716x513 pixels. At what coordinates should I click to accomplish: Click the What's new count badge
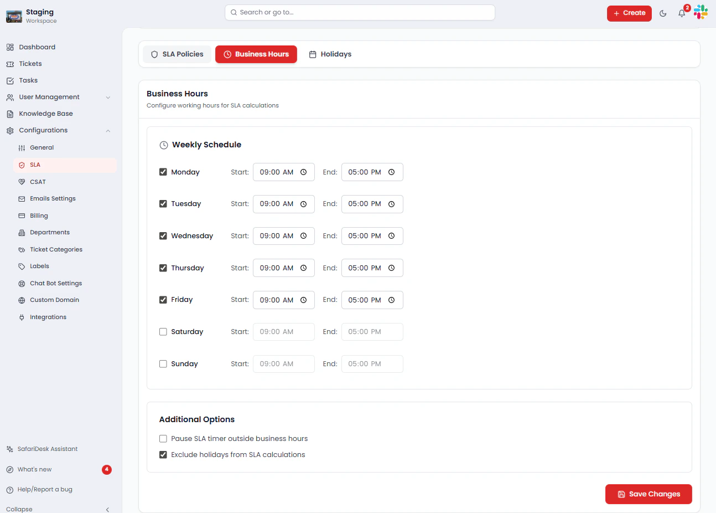click(x=107, y=470)
